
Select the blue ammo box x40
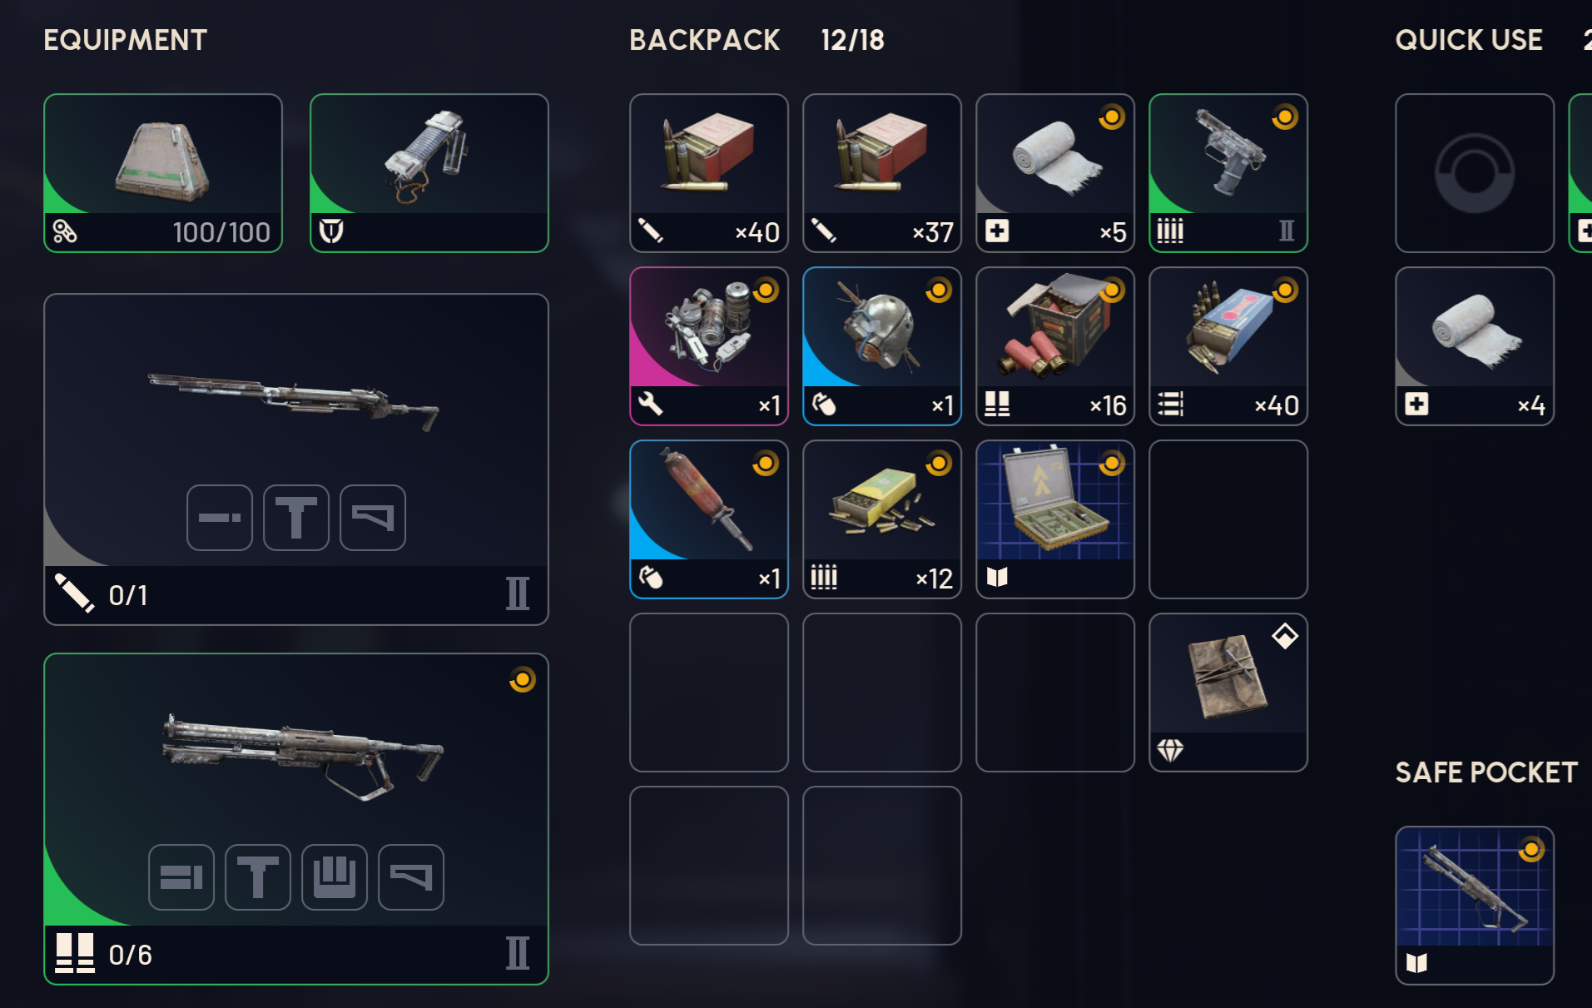pyautogui.click(x=1228, y=346)
